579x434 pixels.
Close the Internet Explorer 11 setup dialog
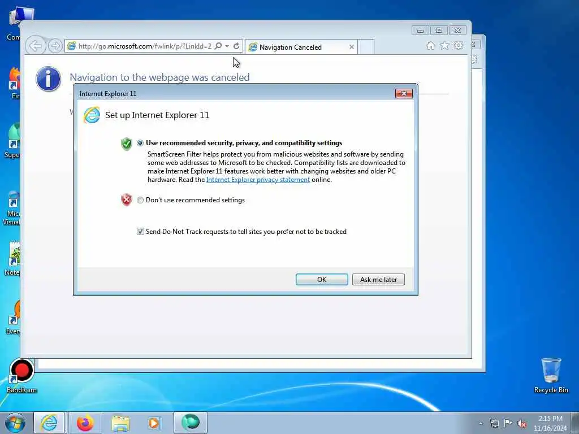(x=404, y=93)
